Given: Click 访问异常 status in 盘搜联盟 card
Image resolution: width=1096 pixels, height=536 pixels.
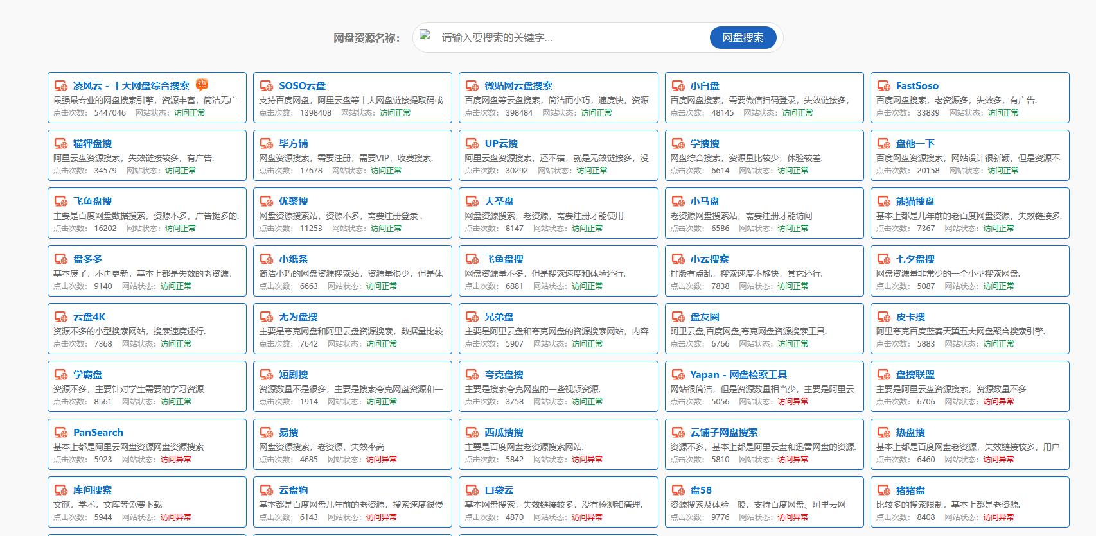Looking at the screenshot, I should [x=998, y=402].
